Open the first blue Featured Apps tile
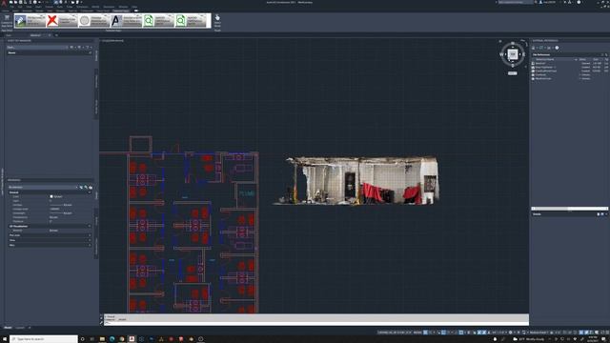Viewport: 610px width, 343px height. (x=30, y=21)
